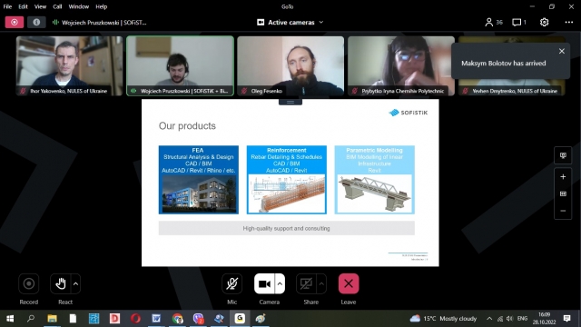Open the settings gear icon
Image resolution: width=581 pixels, height=327 pixels.
pos(544,22)
